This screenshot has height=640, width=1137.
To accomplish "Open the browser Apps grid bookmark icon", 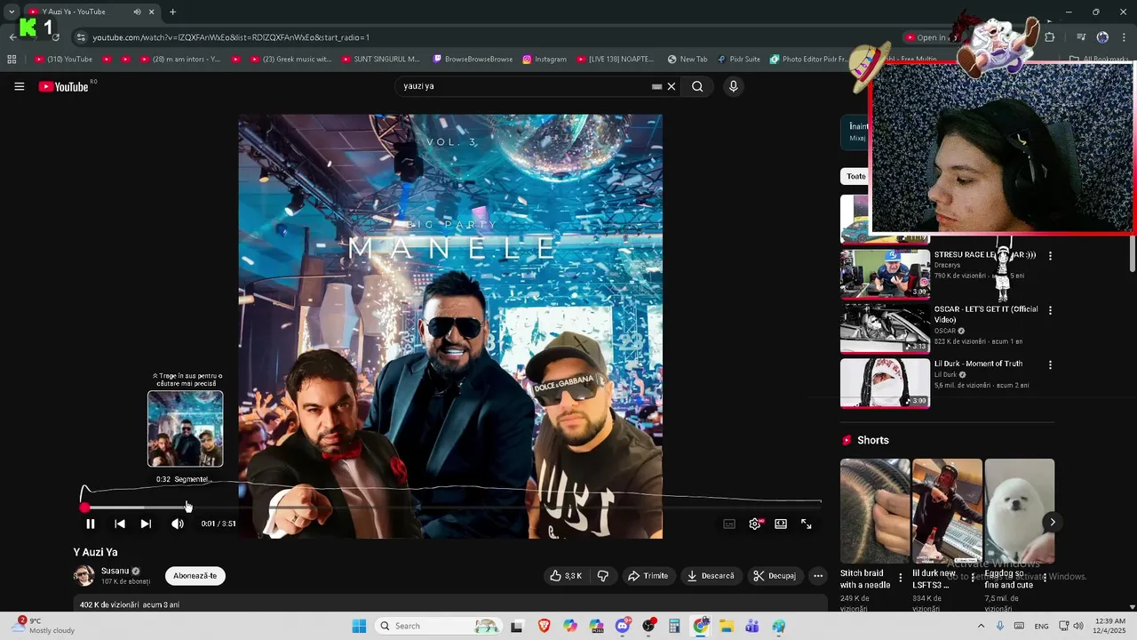I will click(x=12, y=60).
